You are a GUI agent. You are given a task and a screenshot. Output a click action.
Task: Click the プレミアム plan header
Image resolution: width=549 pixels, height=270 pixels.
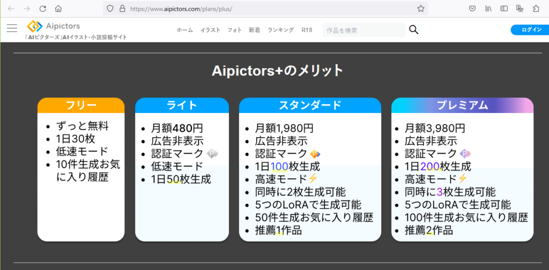pyautogui.click(x=462, y=106)
